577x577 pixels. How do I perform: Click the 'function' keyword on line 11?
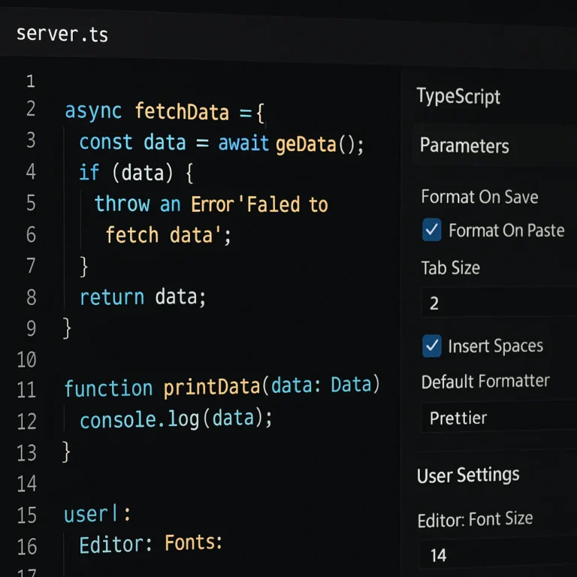click(108, 388)
